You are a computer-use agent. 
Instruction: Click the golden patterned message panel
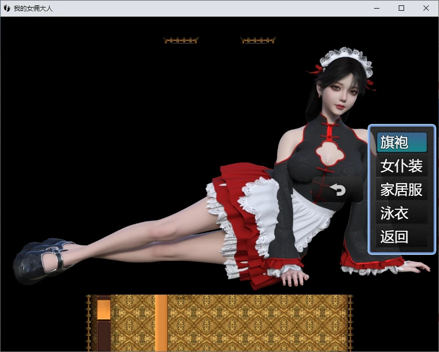pyautogui.click(x=258, y=323)
